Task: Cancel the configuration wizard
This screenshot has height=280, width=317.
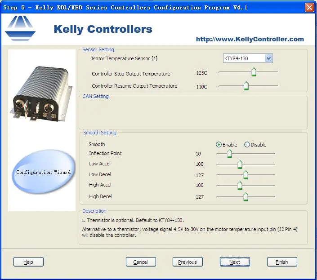Action: click(141, 262)
